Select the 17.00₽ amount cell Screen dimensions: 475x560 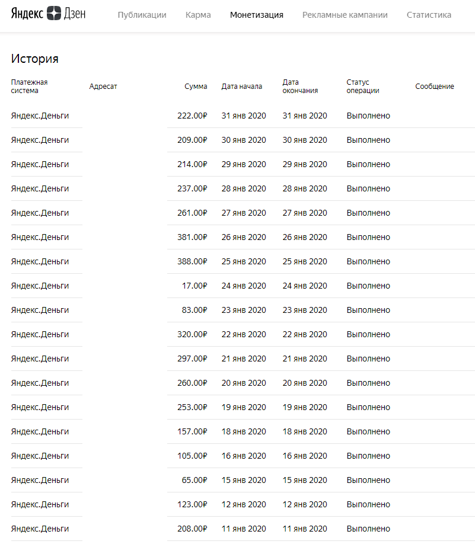pos(195,286)
